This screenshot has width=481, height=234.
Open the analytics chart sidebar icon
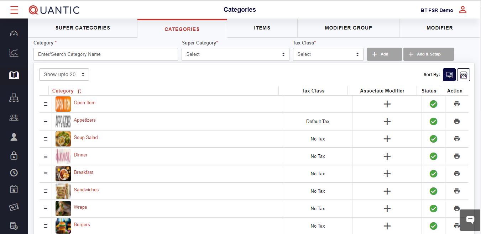click(x=14, y=53)
